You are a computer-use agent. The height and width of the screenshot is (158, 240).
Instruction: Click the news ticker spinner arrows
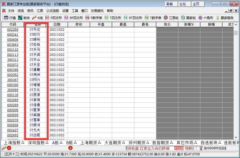coord(196,148)
